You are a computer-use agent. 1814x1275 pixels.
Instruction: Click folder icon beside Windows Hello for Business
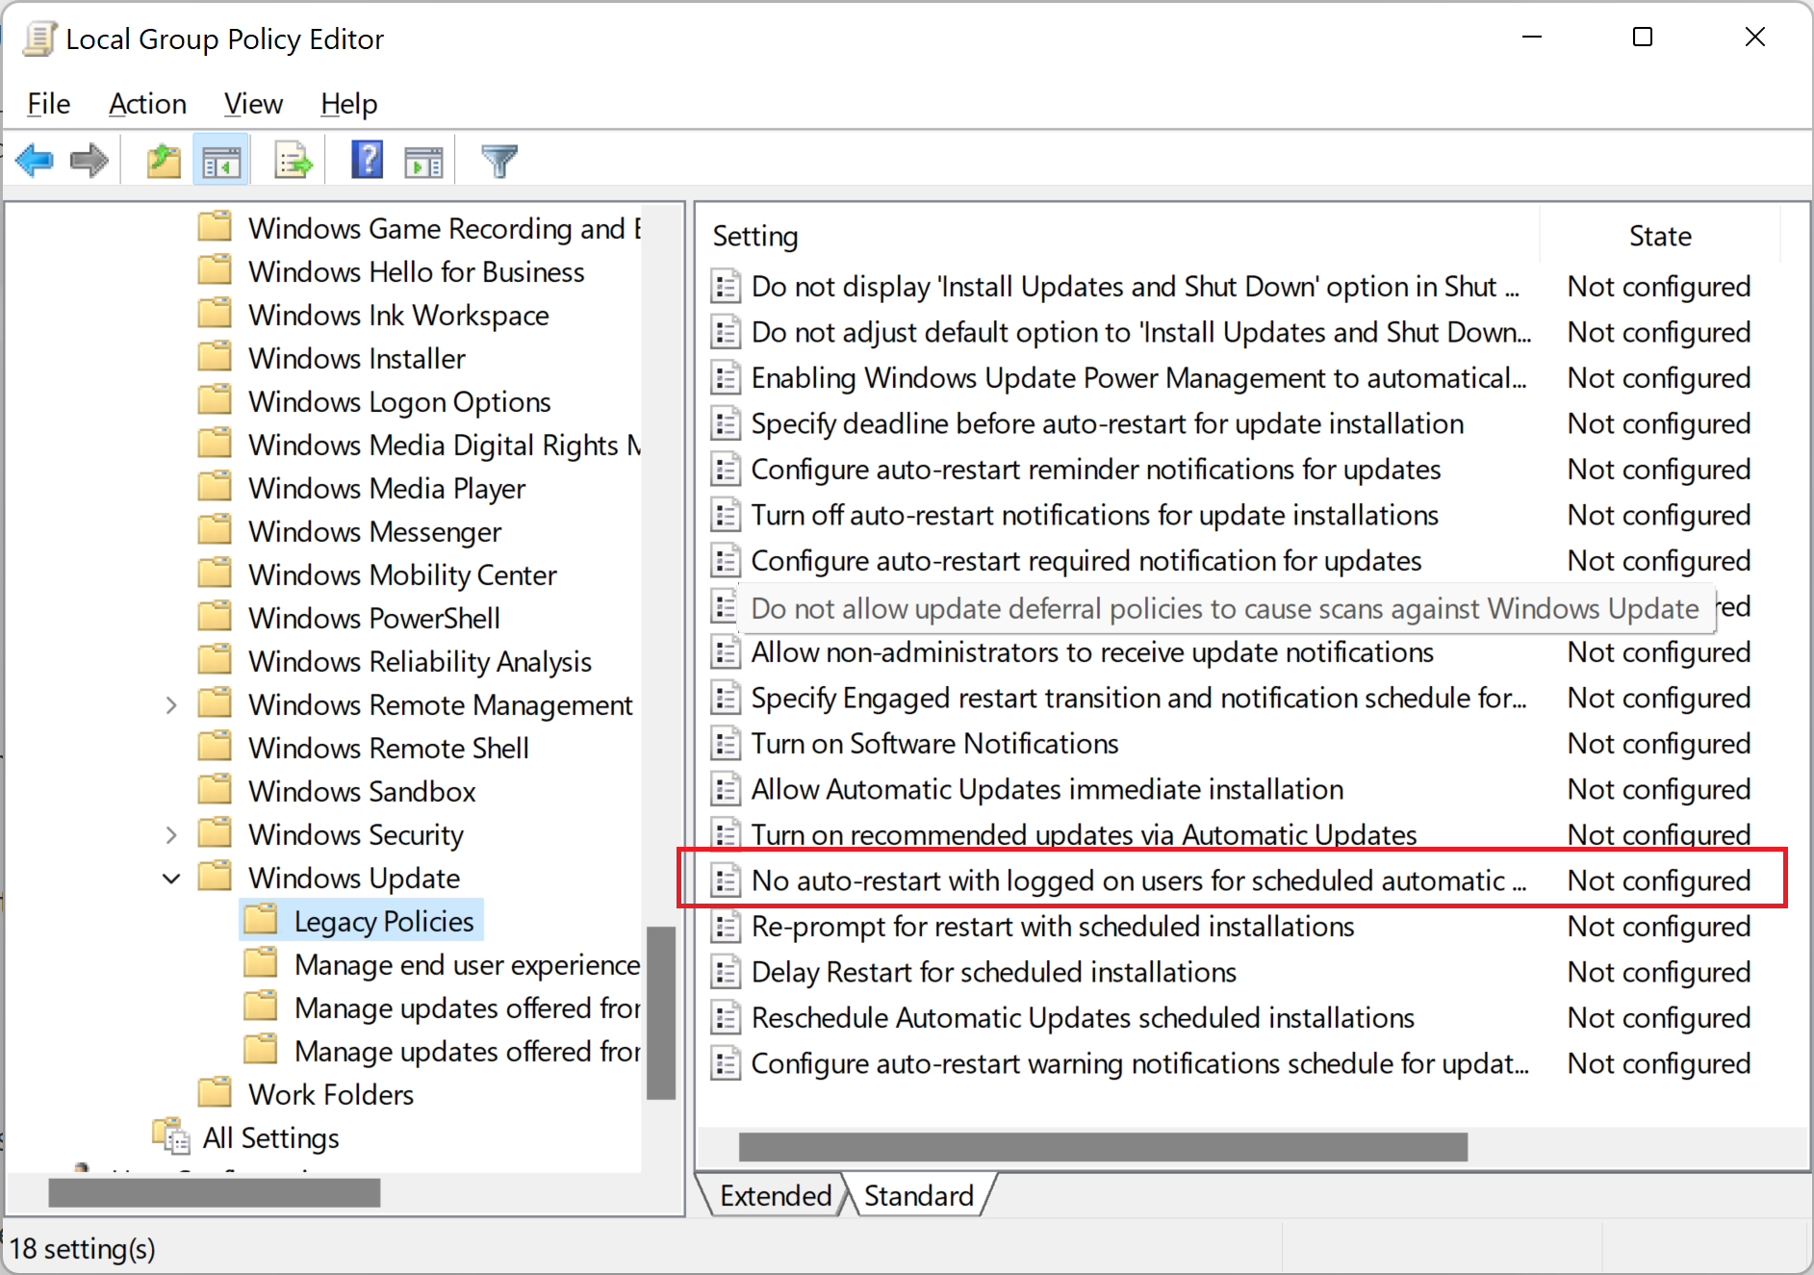point(215,269)
